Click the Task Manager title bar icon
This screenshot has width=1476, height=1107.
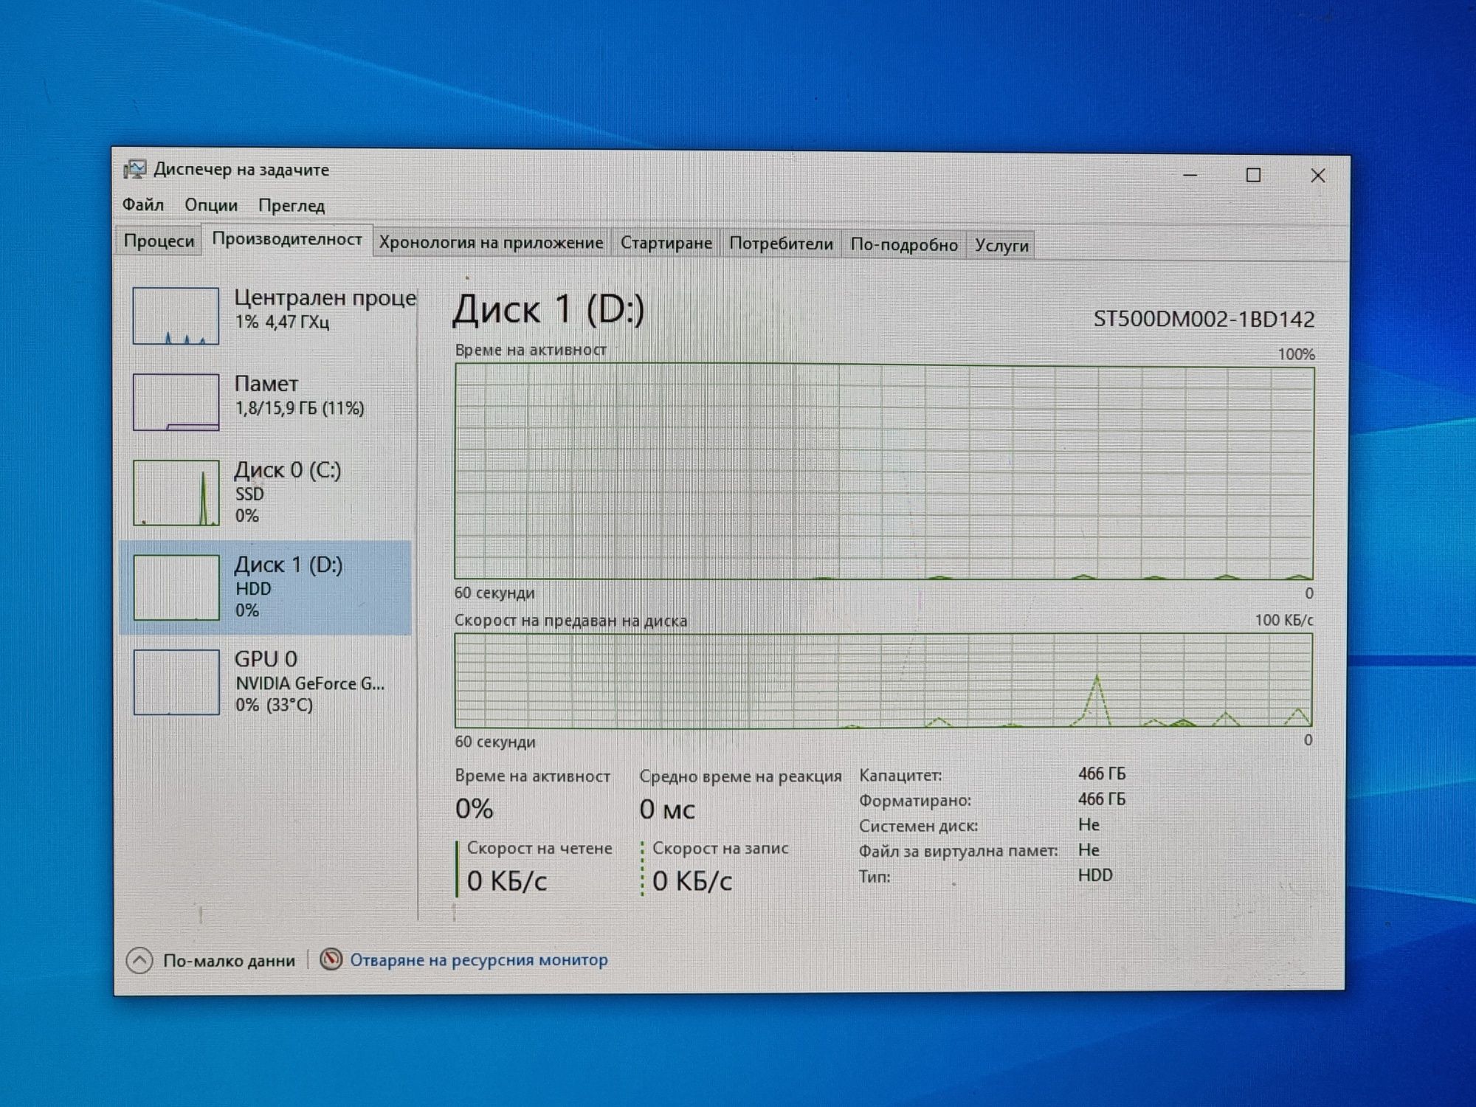click(x=134, y=170)
